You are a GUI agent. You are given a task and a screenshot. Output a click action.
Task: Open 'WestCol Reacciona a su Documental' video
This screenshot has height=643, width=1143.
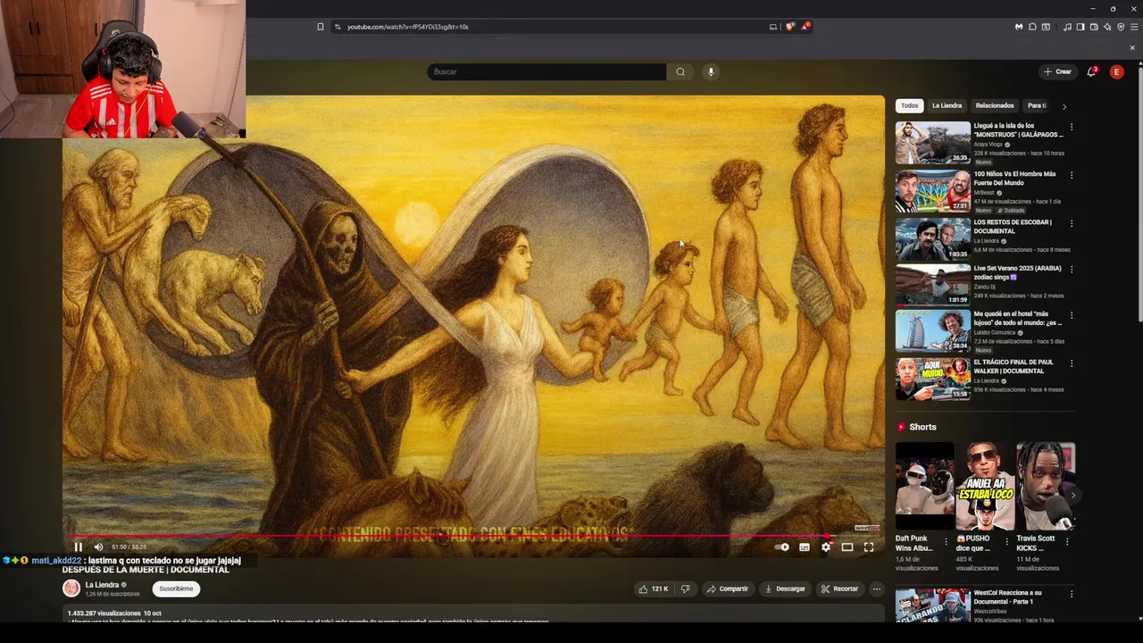pos(932,605)
